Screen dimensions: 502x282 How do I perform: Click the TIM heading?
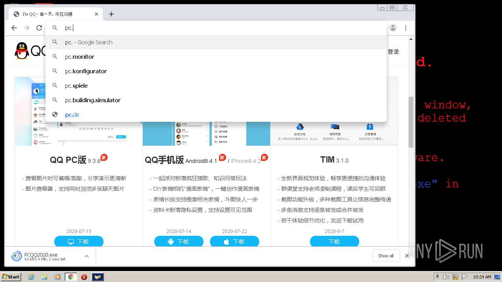[x=327, y=160]
